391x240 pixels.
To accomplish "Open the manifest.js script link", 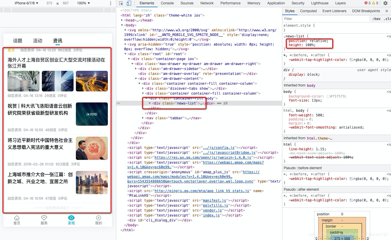I will pos(215,201).
